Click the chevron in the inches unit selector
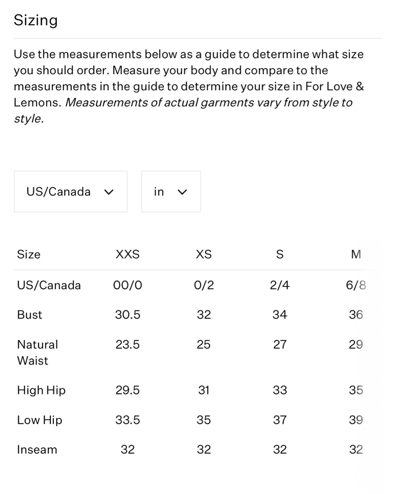This screenshot has width=396, height=494. point(182,192)
